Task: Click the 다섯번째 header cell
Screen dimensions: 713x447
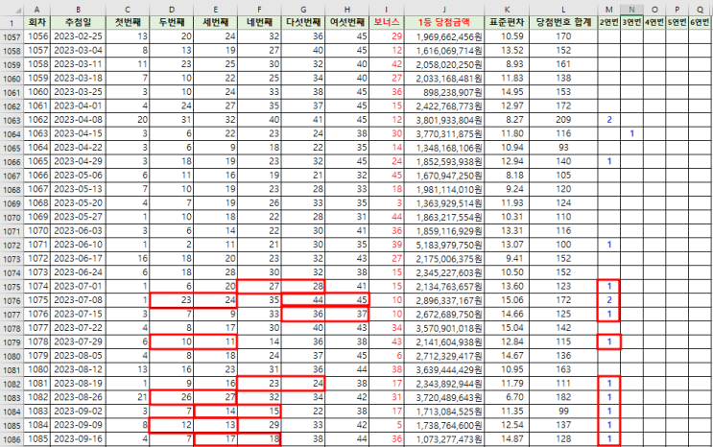Action: pyautogui.click(x=303, y=22)
